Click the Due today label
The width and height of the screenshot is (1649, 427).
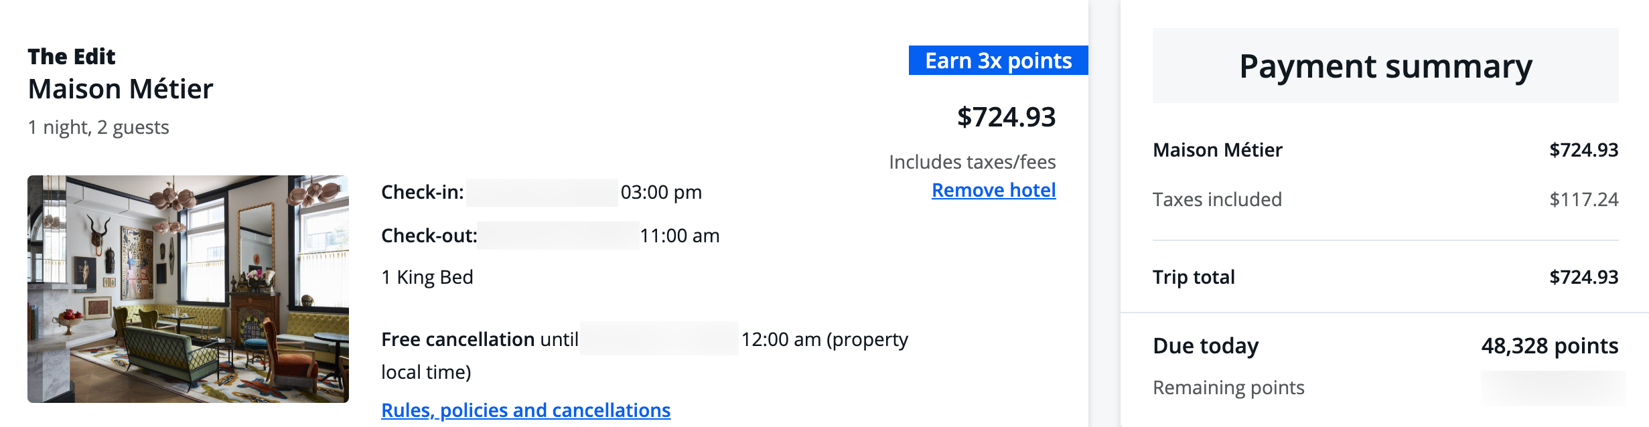tap(1206, 346)
